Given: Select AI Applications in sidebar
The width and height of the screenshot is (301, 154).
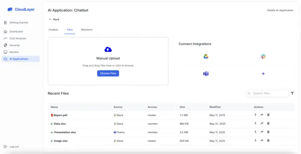Looking at the screenshot, I should tap(21, 59).
